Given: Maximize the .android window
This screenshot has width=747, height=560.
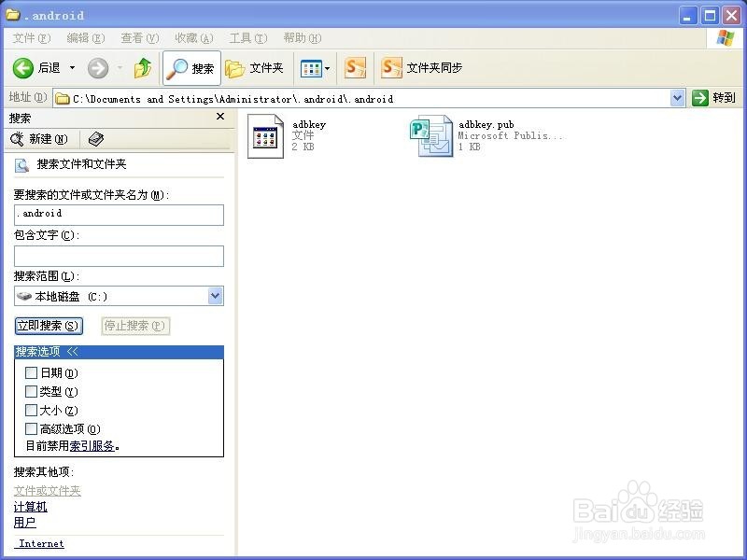Looking at the screenshot, I should (x=710, y=16).
